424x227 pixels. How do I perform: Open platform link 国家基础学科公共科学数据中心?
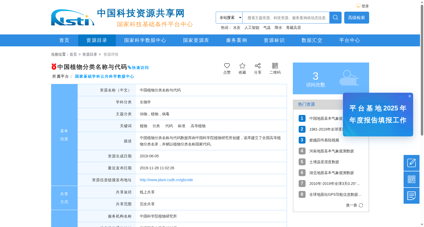click(104, 76)
